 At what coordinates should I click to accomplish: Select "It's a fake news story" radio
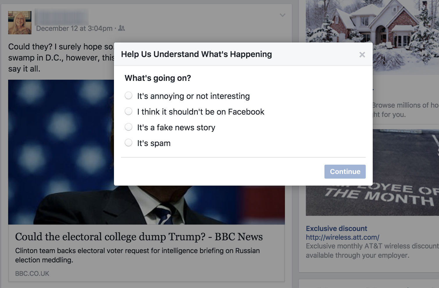[x=129, y=127]
